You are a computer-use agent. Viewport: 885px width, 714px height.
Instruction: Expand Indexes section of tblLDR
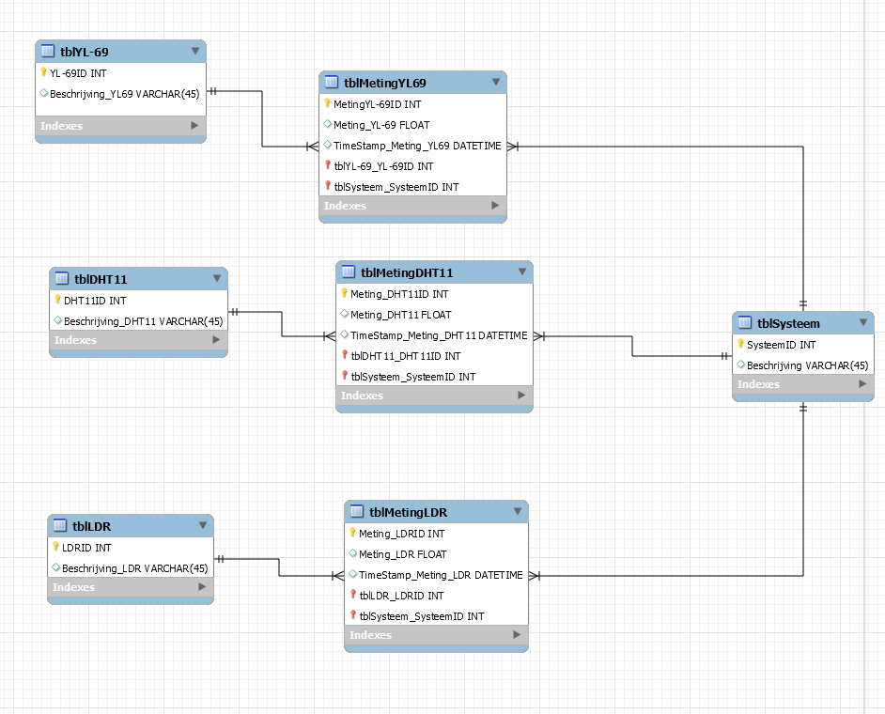coord(202,587)
